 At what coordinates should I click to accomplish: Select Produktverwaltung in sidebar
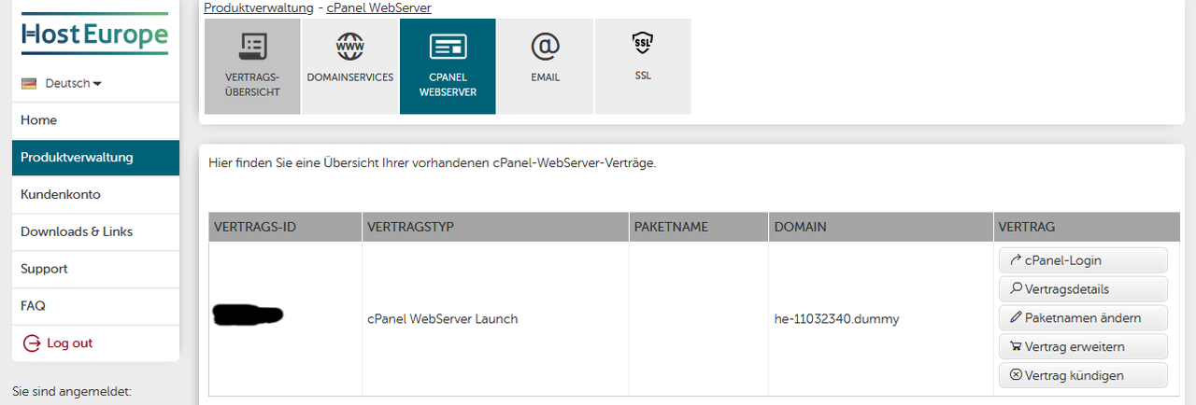(x=95, y=158)
